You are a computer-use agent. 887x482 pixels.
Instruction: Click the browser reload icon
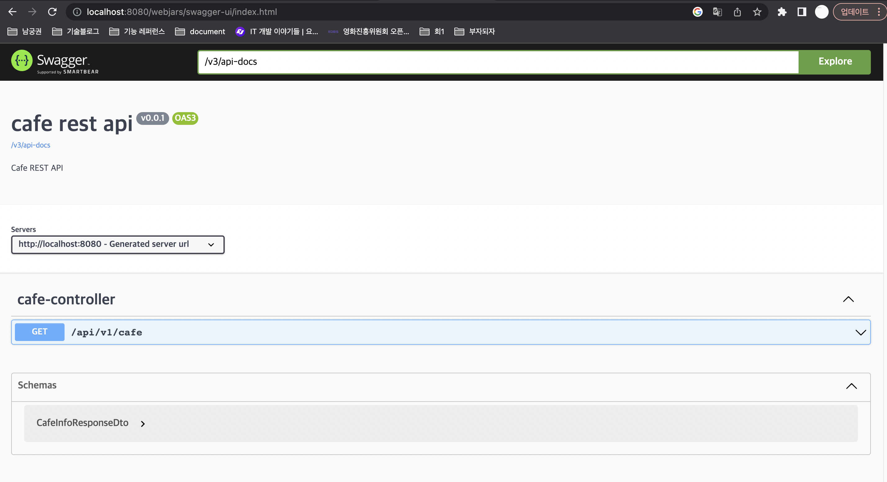52,12
